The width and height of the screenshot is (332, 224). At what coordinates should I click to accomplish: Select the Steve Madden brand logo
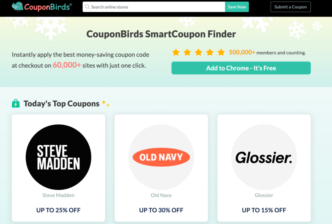coord(58,157)
